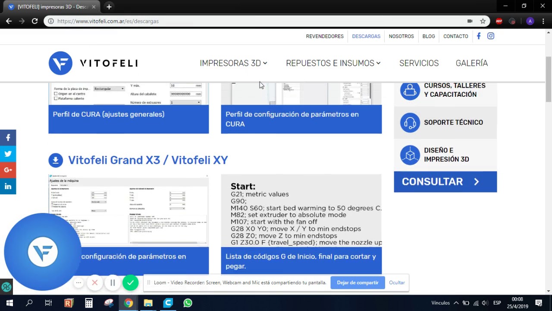The width and height of the screenshot is (552, 311).
Task: Click the Chrome profile avatar
Action: click(x=530, y=21)
